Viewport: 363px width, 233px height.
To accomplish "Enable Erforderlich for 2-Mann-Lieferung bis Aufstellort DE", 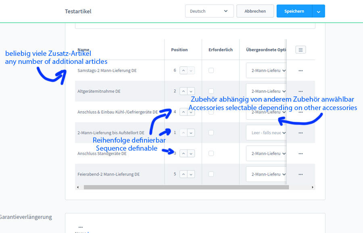I will [x=211, y=133].
